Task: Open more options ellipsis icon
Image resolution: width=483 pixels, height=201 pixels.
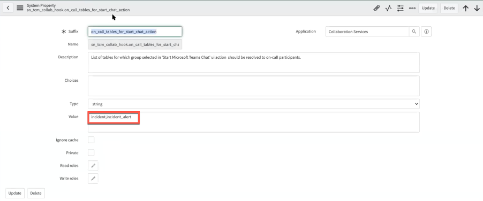Action: click(x=412, y=9)
